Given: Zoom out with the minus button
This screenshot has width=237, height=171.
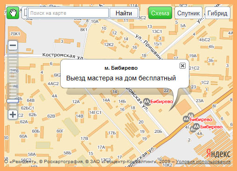Looking at the screenshot, I should coord(13,45).
